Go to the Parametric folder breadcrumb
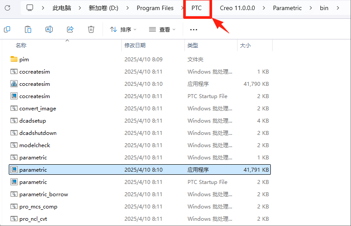This screenshot has height=226, width=351. (287, 8)
